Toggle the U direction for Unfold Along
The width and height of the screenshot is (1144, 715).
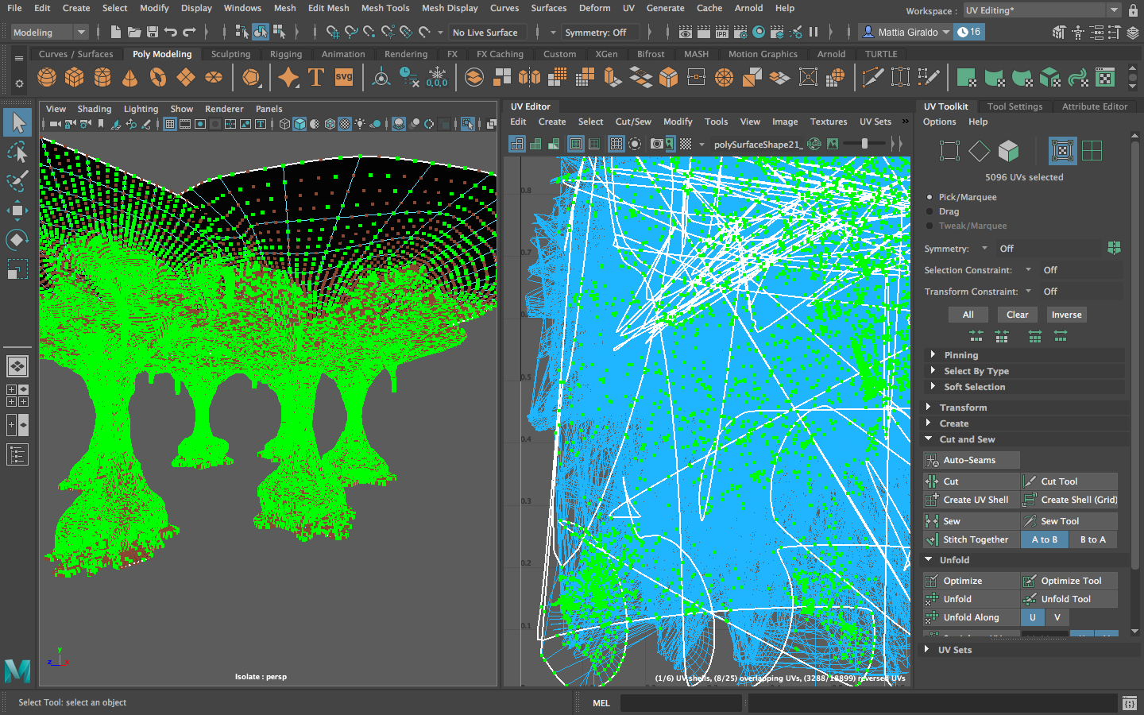[x=1032, y=617]
